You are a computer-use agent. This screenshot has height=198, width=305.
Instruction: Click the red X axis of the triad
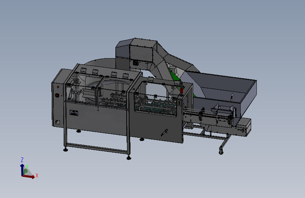[28, 177]
